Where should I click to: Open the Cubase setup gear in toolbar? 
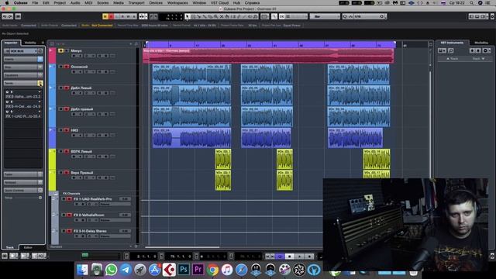tap(493, 16)
